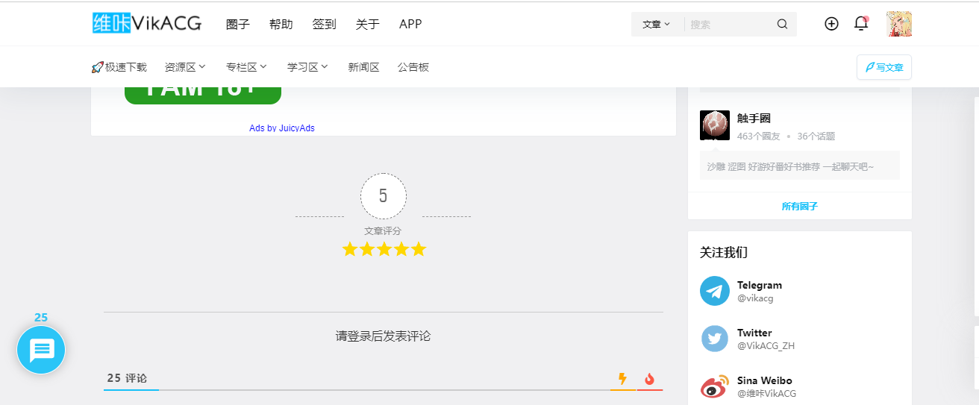The width and height of the screenshot is (979, 405).
Task: Expand the 学习区 menu
Action: coord(307,67)
